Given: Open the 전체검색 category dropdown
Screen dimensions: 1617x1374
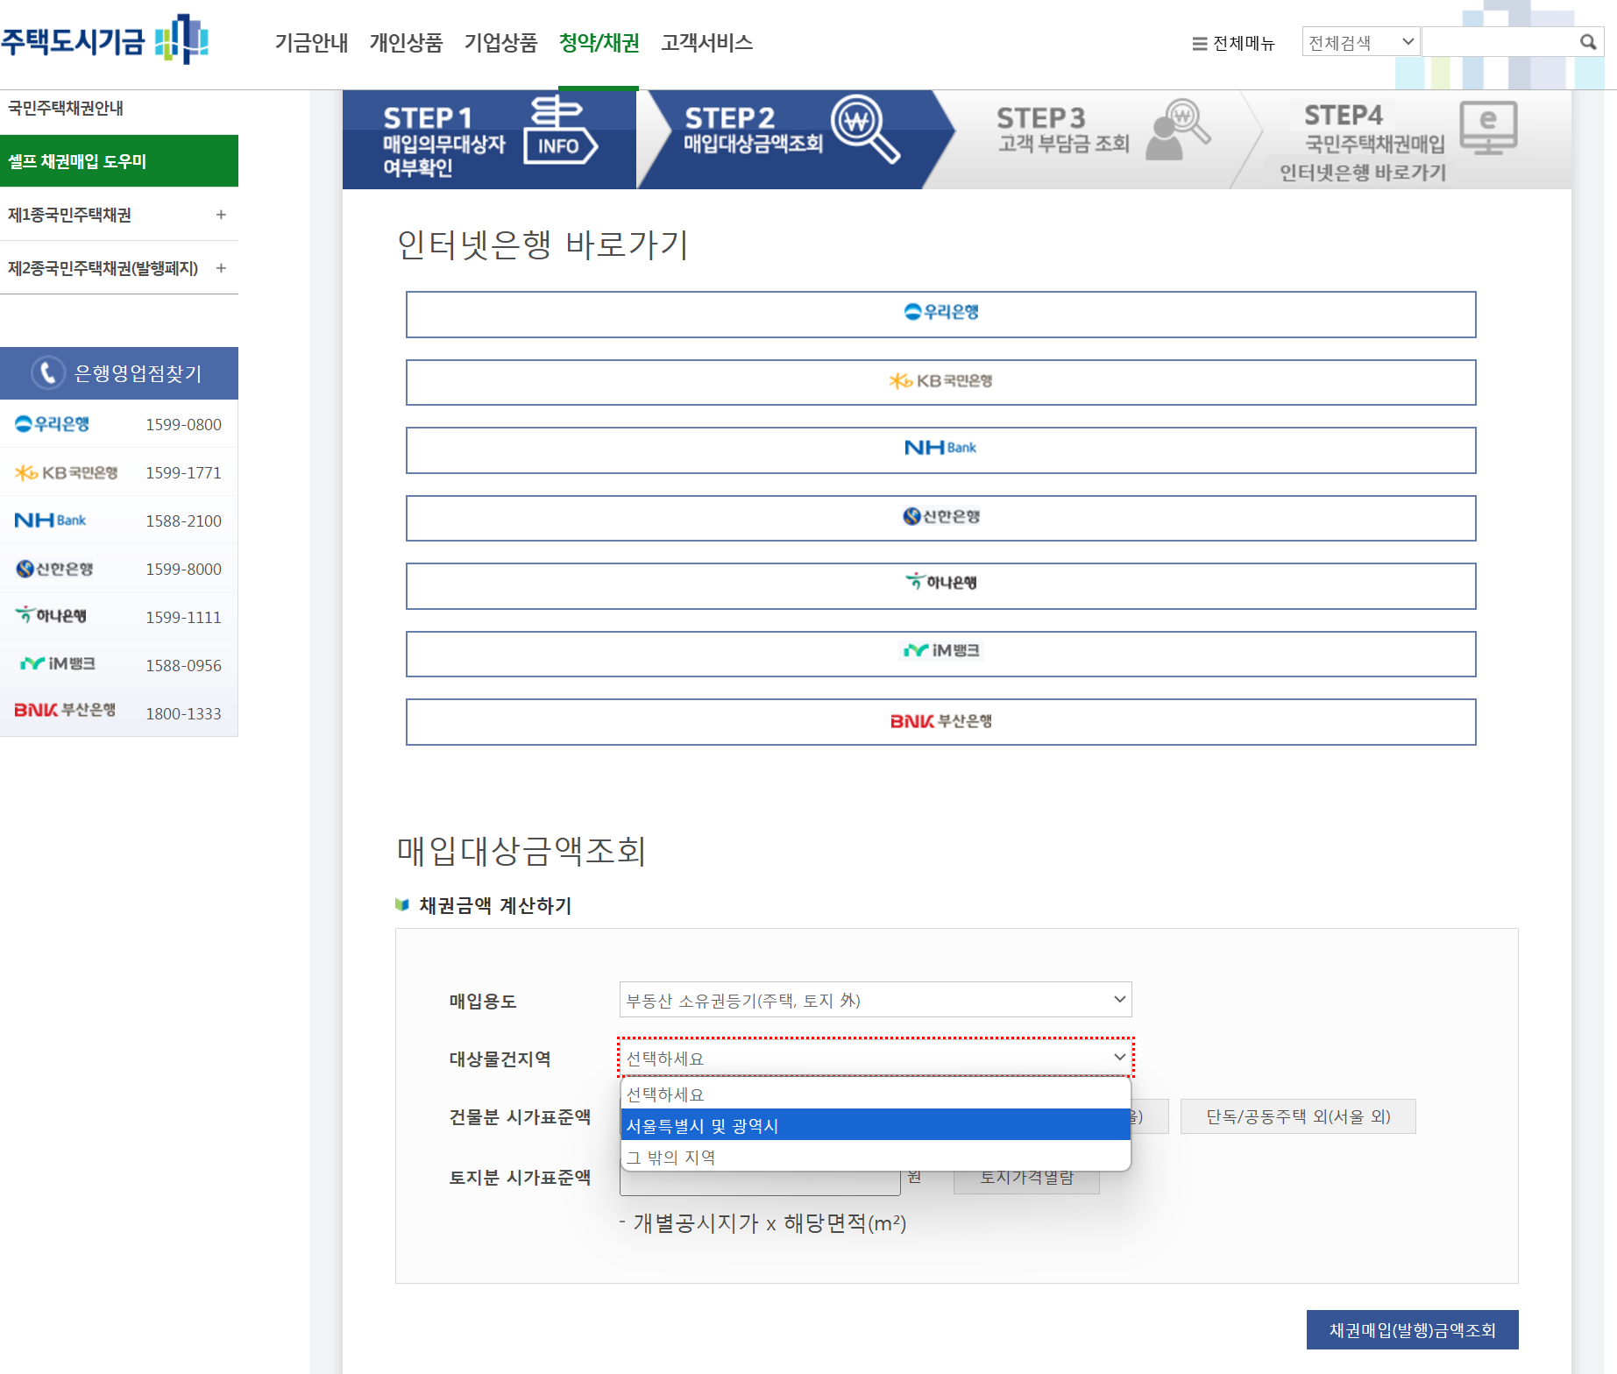Looking at the screenshot, I should 1361,42.
